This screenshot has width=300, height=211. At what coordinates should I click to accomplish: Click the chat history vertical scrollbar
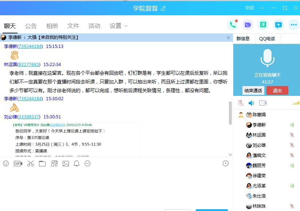230,113
